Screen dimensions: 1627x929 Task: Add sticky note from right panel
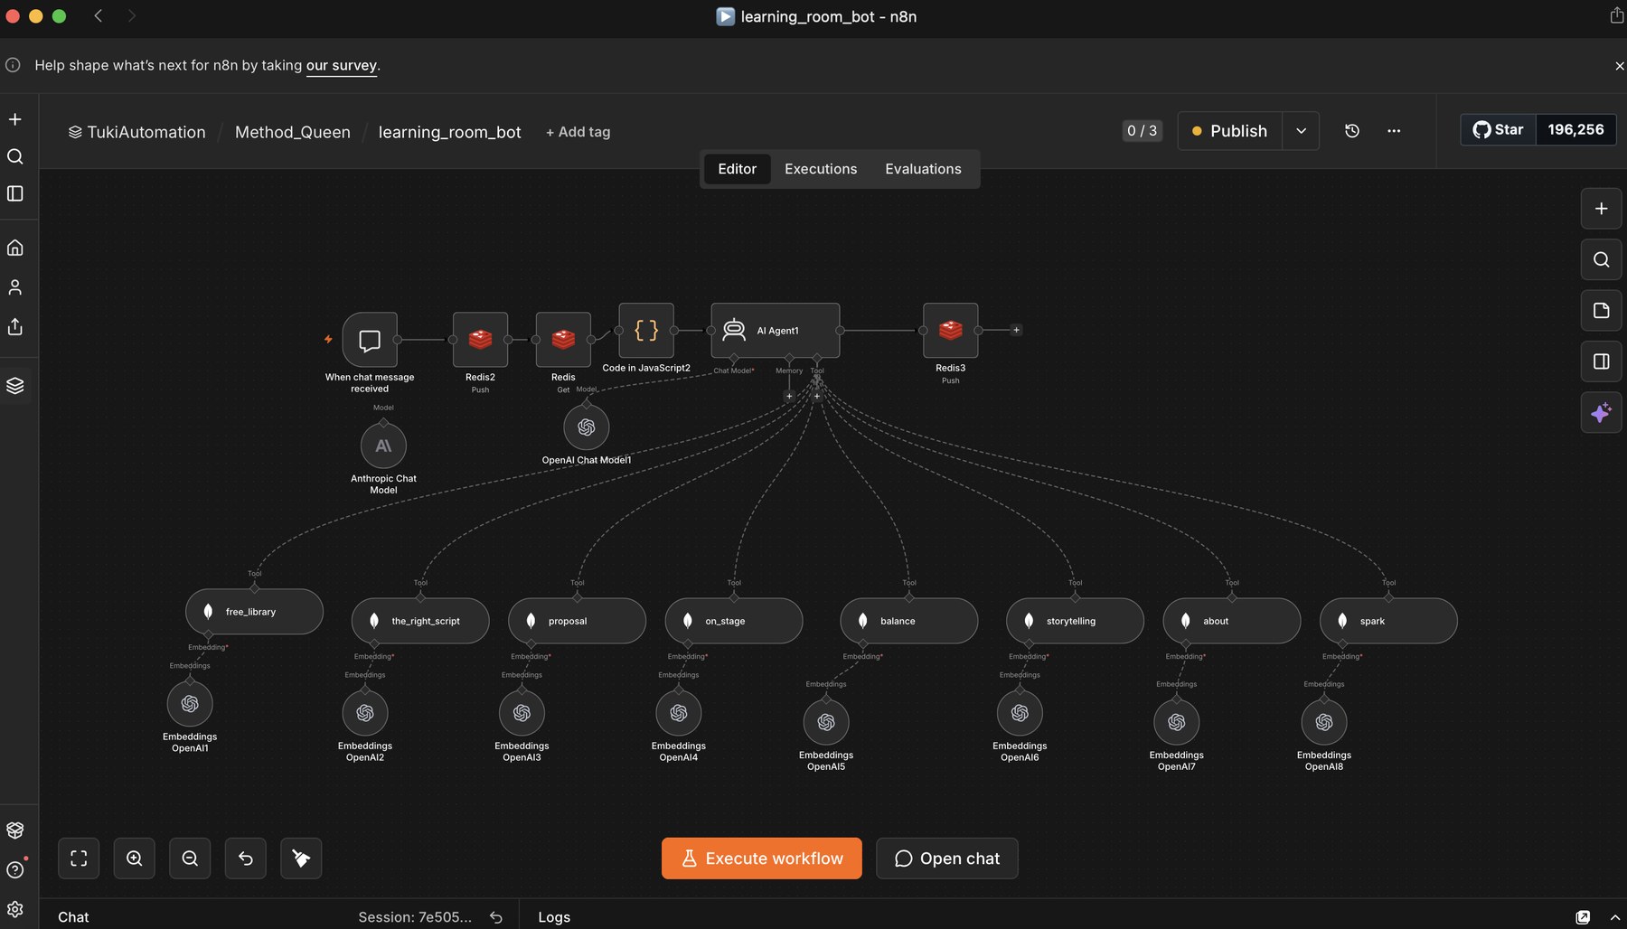[1601, 311]
